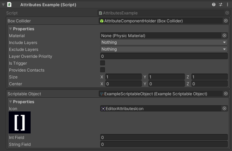232x151 pixels.
Task: Click the Int Field label
Action: click(x=17, y=138)
